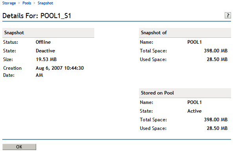
Task: Click the Deactive state value
Action: (45, 51)
